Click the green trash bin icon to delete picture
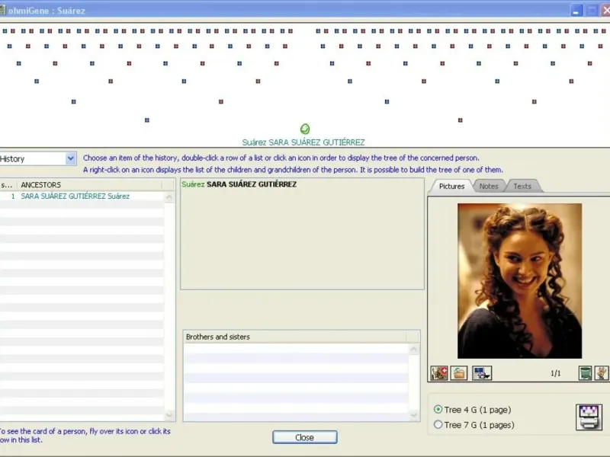Image resolution: width=610 pixels, height=457 pixels. [585, 373]
